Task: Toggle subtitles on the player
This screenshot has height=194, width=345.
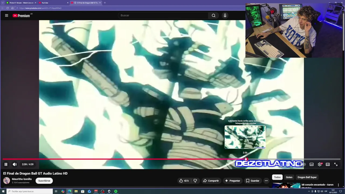Action: pyautogui.click(x=312, y=164)
